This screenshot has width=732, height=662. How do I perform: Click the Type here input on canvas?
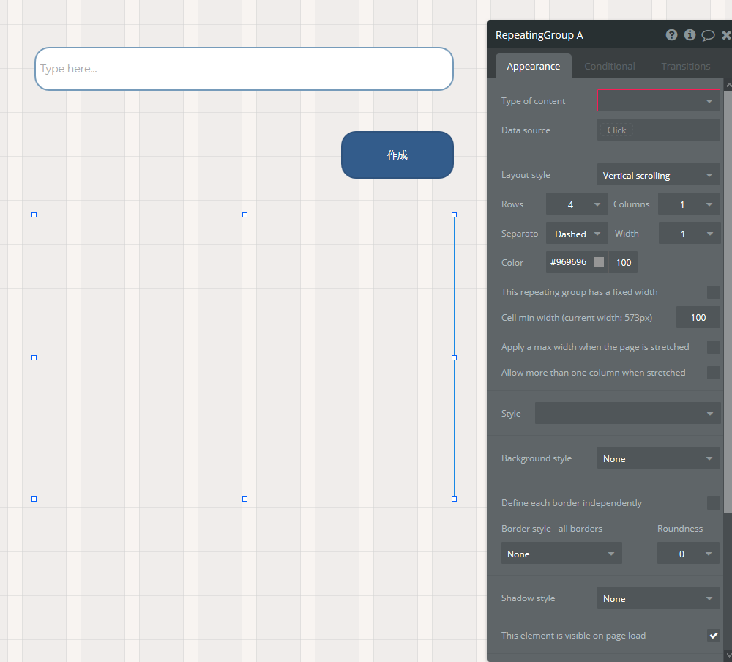pyautogui.click(x=244, y=69)
